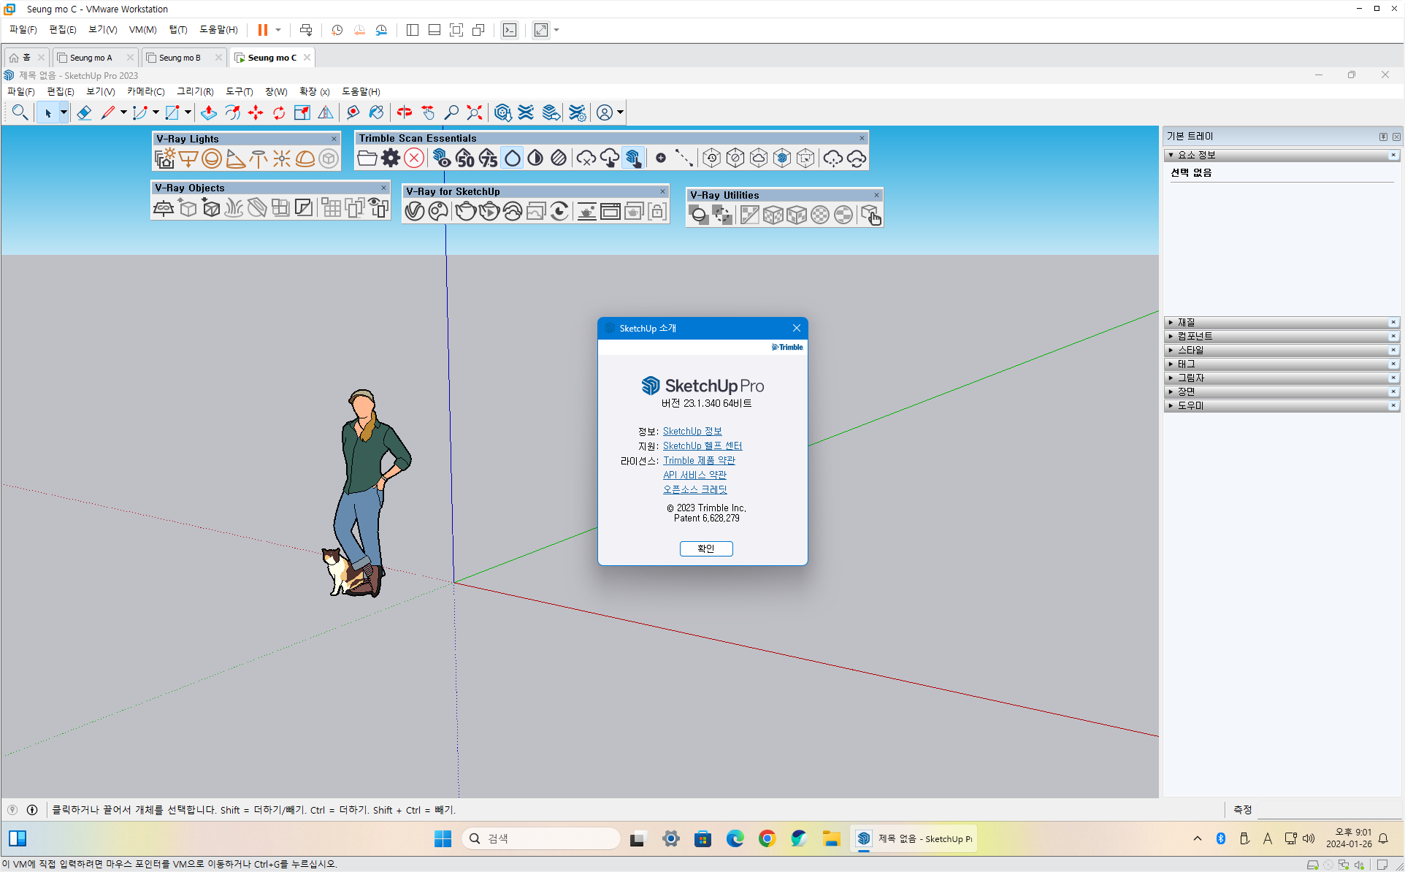The image size is (1405, 872).
Task: Start V-Ray render with teapot icon
Action: (465, 212)
